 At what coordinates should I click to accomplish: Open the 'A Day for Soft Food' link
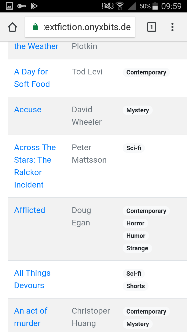click(32, 78)
